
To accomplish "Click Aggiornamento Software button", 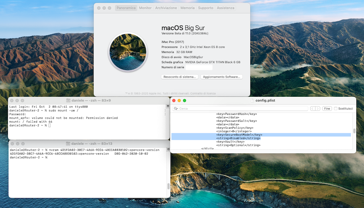I will pyautogui.click(x=221, y=77).
